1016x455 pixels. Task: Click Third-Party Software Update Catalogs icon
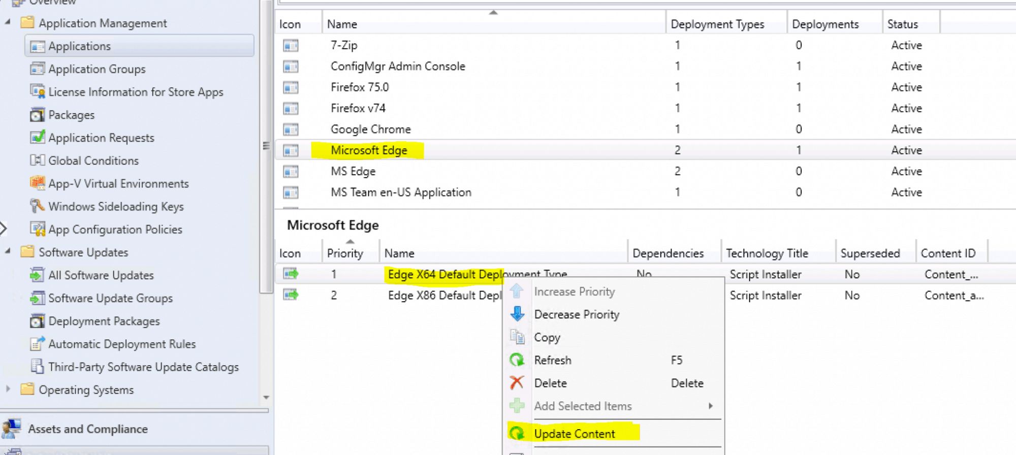[x=37, y=367]
